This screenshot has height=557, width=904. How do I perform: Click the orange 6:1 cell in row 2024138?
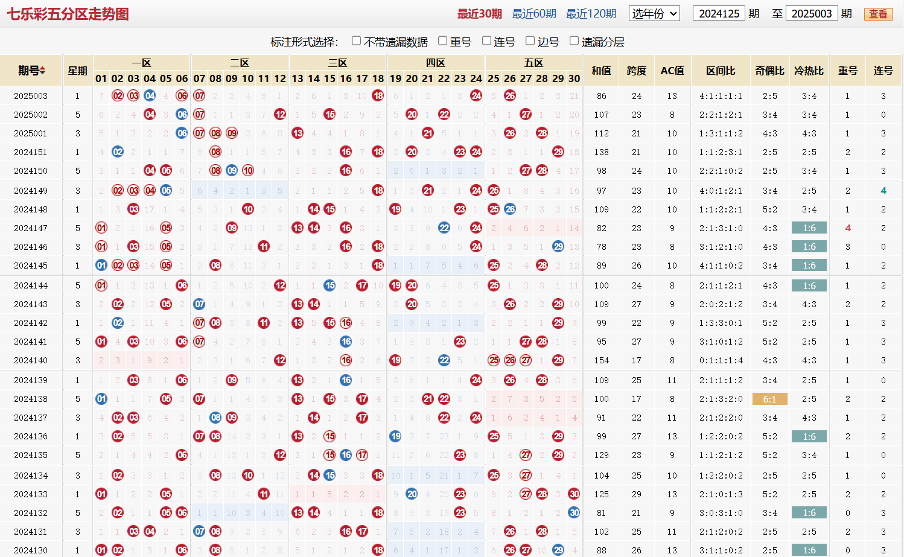click(x=769, y=399)
